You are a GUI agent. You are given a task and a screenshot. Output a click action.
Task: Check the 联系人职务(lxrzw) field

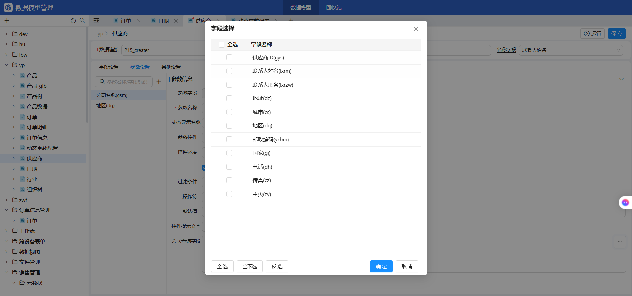[x=229, y=85]
